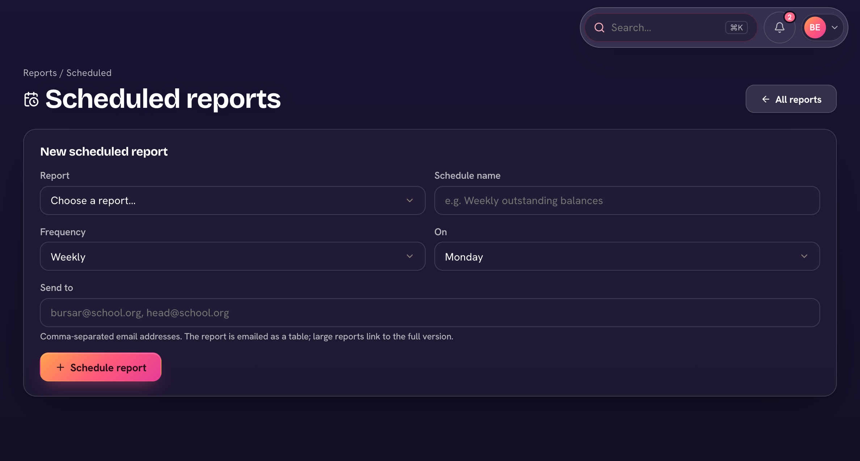Open the notifications bell
860x461 pixels.
779,28
